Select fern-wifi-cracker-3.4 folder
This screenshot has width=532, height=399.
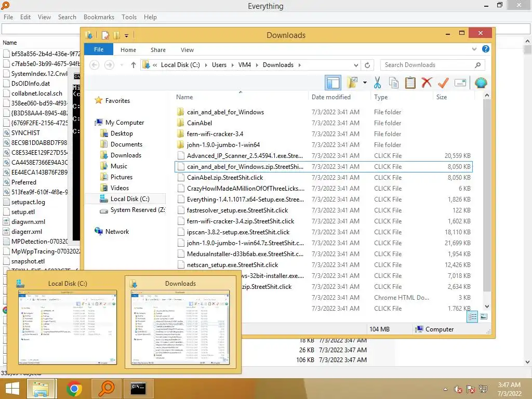(215, 134)
